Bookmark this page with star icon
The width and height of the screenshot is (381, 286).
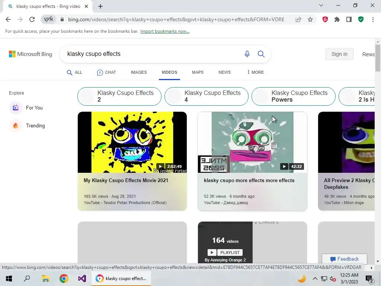[310, 19]
